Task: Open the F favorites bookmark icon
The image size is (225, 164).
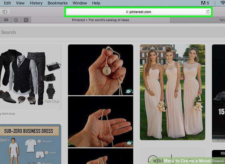Action: pos(26,20)
